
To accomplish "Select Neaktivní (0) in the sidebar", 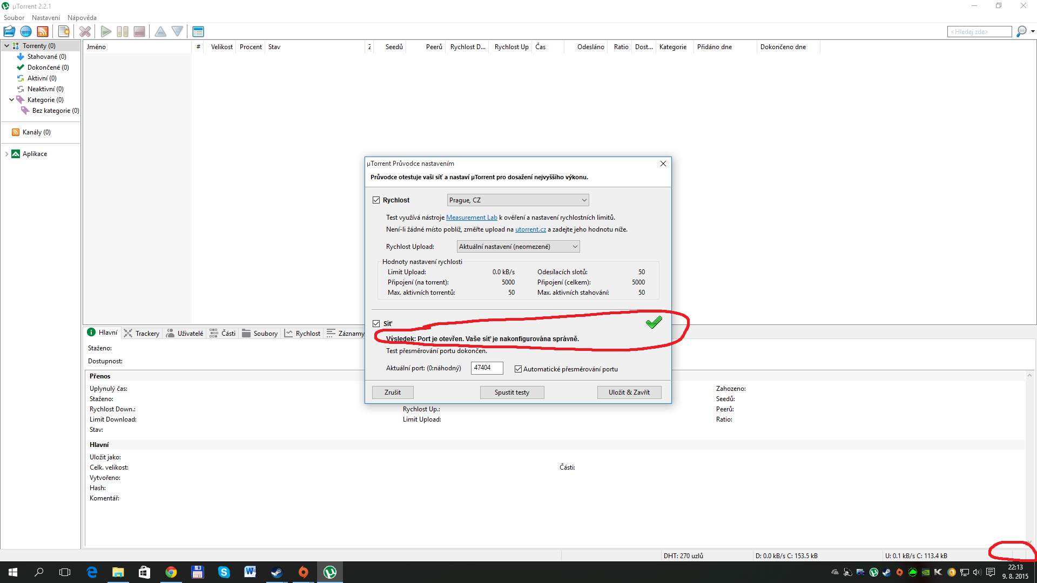I will (x=45, y=89).
